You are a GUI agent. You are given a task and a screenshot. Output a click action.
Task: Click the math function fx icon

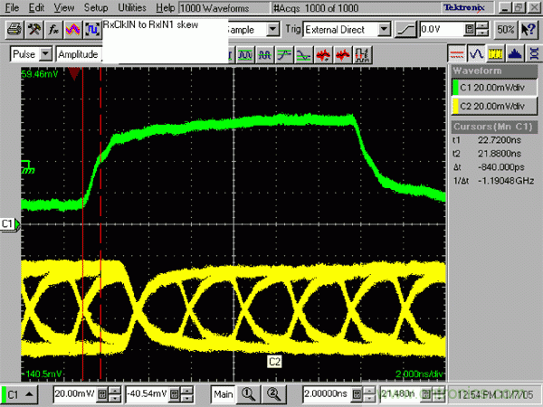click(x=52, y=30)
